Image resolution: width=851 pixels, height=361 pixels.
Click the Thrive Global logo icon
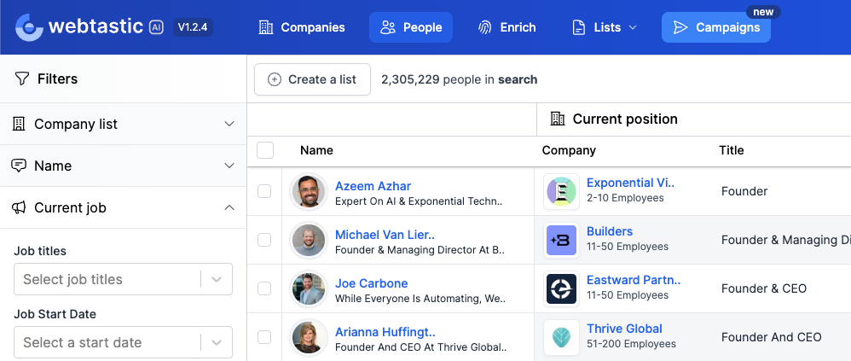[x=561, y=337]
